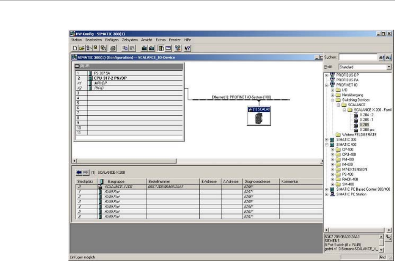
Task: Click the Open folder toolbar icon
Action: [81, 48]
